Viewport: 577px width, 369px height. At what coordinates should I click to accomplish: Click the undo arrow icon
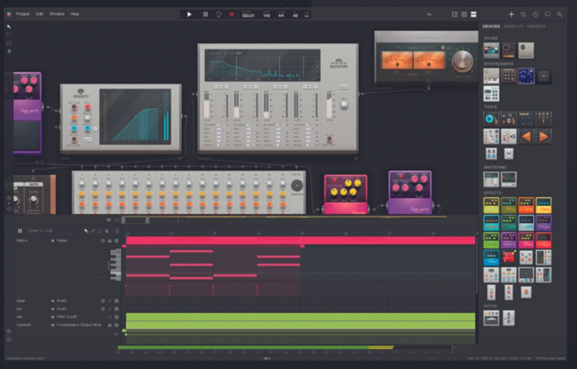click(429, 14)
